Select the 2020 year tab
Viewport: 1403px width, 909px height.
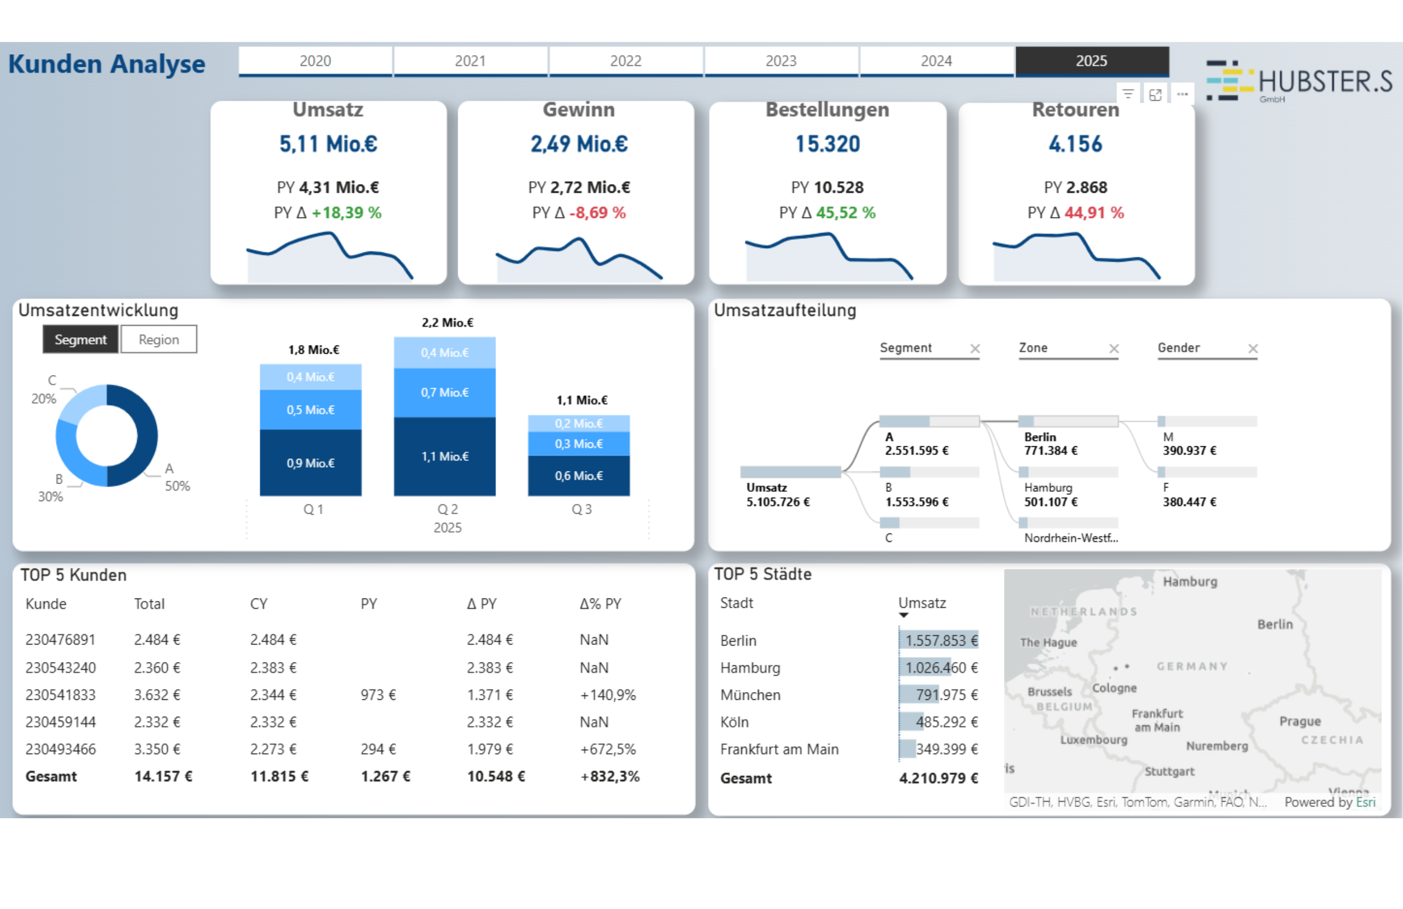315,61
